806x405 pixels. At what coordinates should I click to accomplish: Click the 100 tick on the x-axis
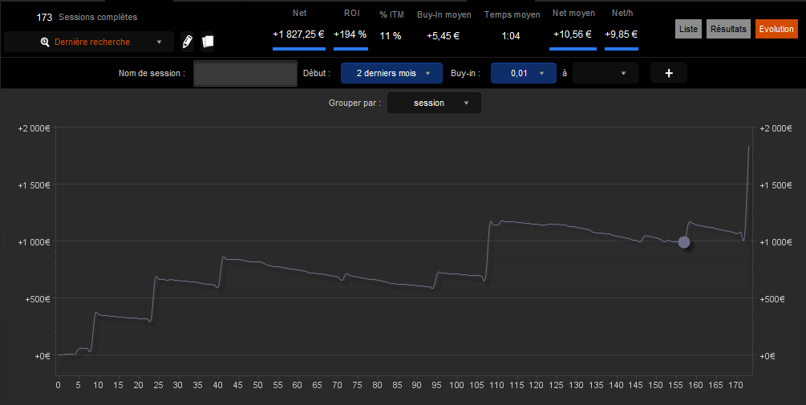(456, 385)
